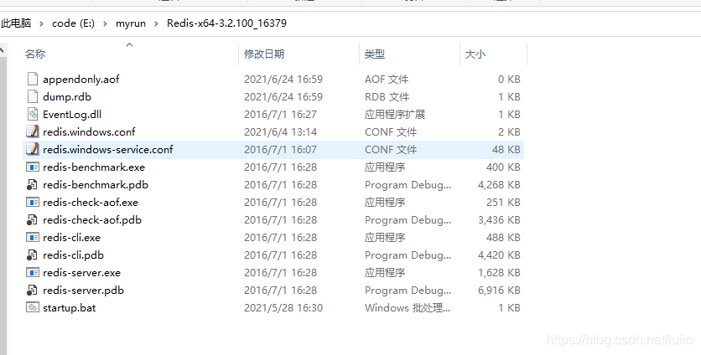The width and height of the screenshot is (701, 355).
Task: Sort by 大小 column header
Action: (x=475, y=54)
